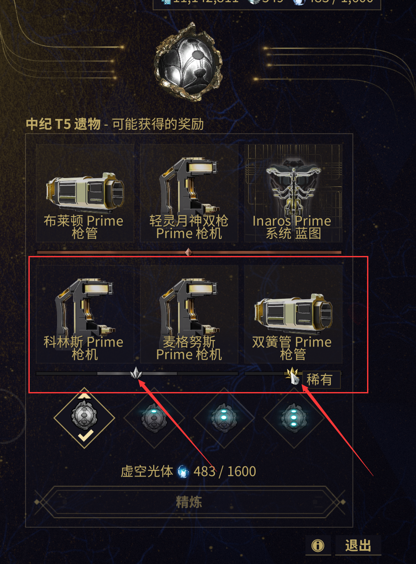Viewport: 416px width, 564px height.
Task: Select the intact relic refinement level
Action: point(84,418)
